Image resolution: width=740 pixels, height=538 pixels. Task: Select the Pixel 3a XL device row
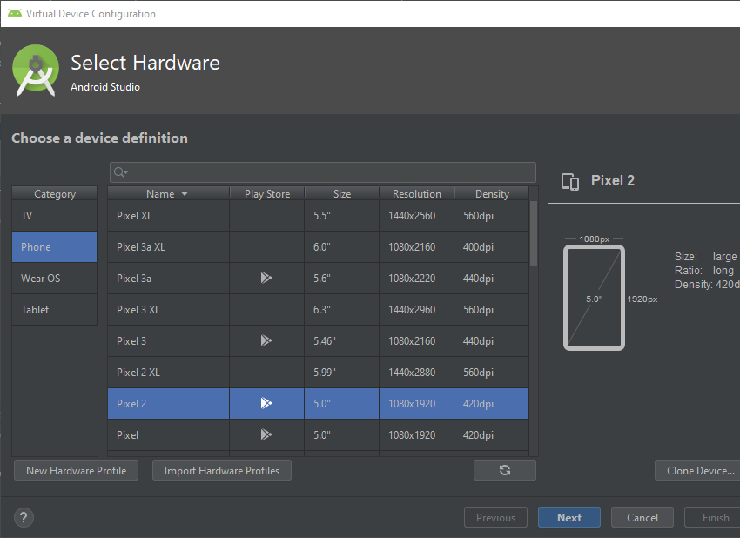pyautogui.click(x=318, y=247)
